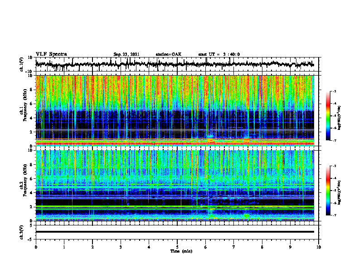Click the "-3" label on the ch.1 color bar
The image size is (359, 277).
pyautogui.click(x=334, y=91)
